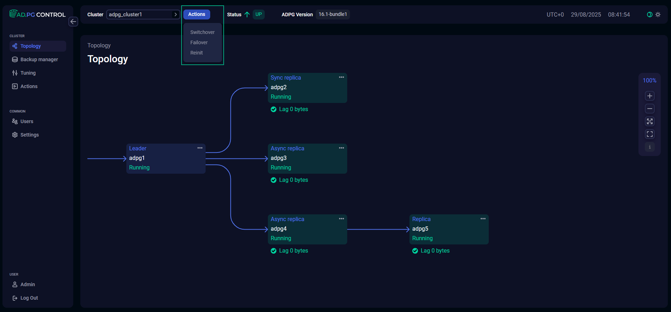Viewport: 671px width, 312px height.
Task: Click the info icon in the zoom panel
Action: point(649,147)
